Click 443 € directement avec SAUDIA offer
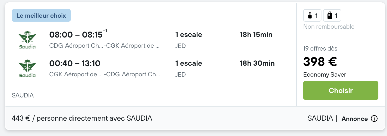This screenshot has width=387, height=136. pyautogui.click(x=82, y=118)
